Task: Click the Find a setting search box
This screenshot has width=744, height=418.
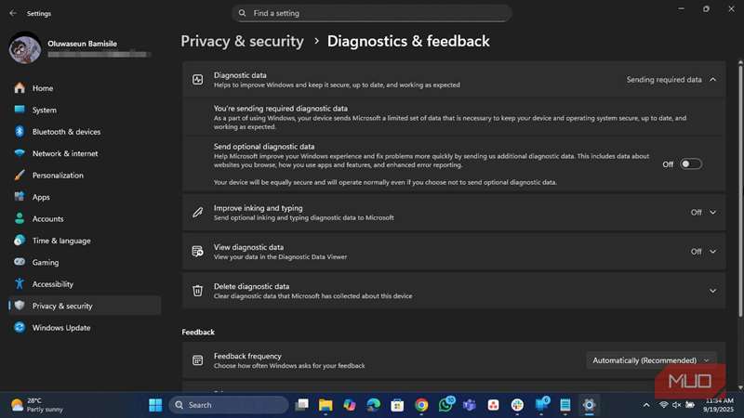Action: point(372,14)
